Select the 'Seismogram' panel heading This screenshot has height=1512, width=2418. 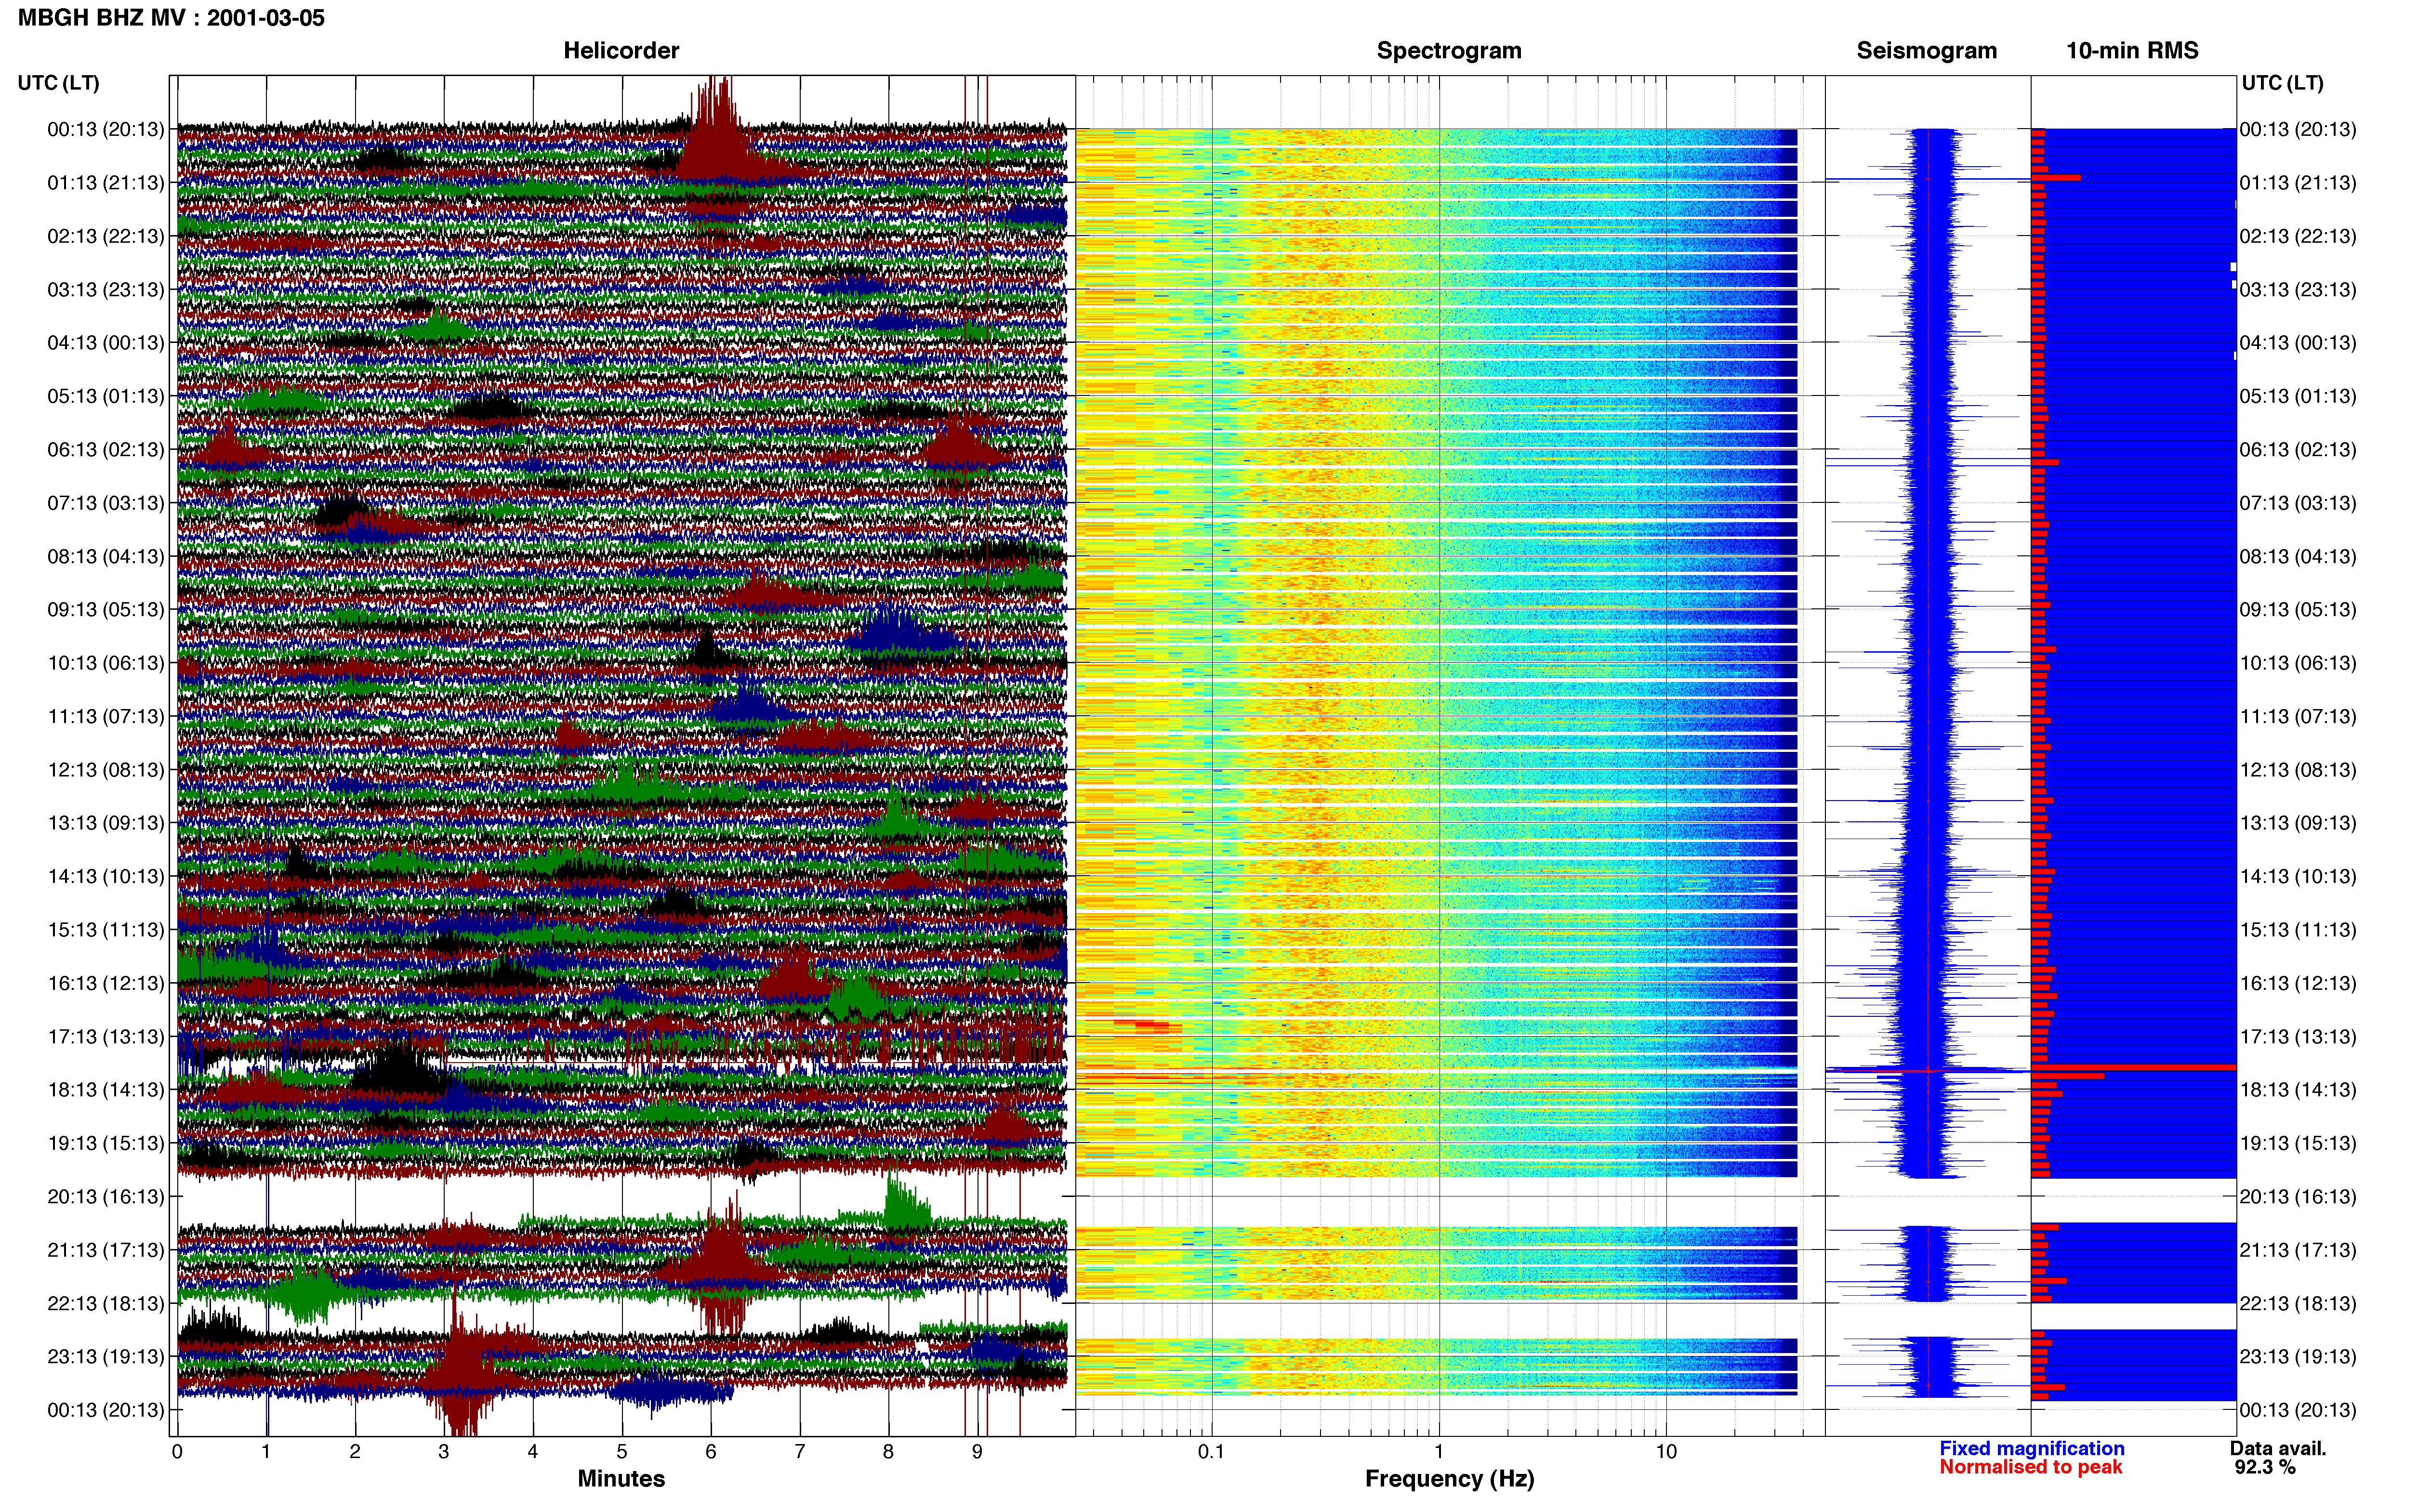[x=1927, y=51]
